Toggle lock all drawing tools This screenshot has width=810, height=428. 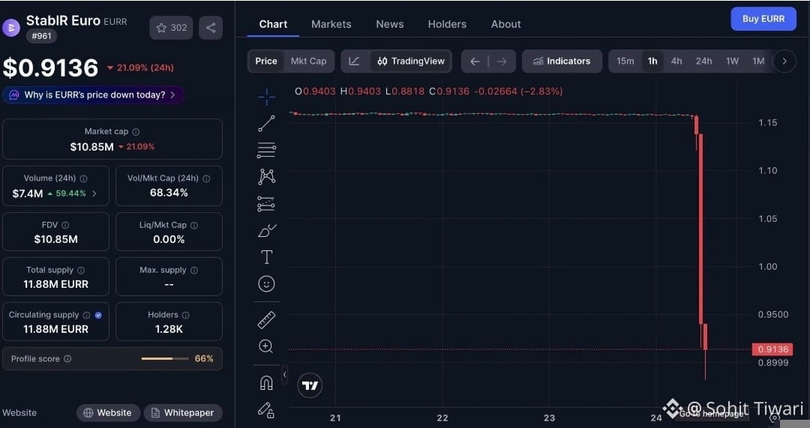click(266, 411)
